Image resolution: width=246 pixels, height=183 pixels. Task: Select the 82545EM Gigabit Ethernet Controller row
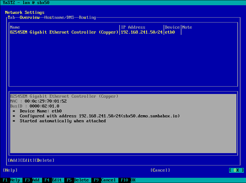coord(64,32)
